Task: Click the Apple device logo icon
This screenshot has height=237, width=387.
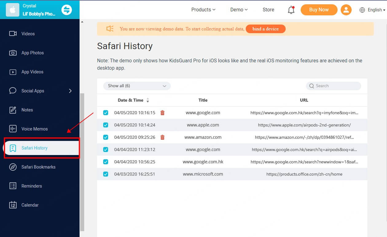Action: tap(13, 10)
